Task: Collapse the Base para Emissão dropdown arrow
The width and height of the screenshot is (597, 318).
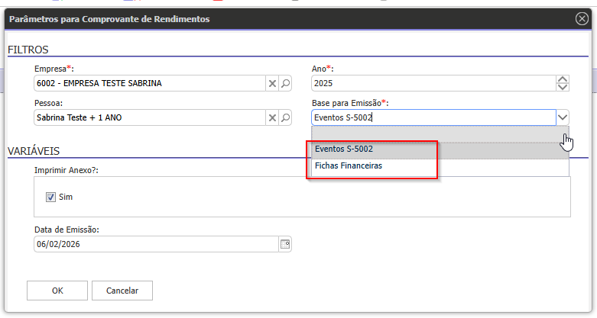Action: 563,117
